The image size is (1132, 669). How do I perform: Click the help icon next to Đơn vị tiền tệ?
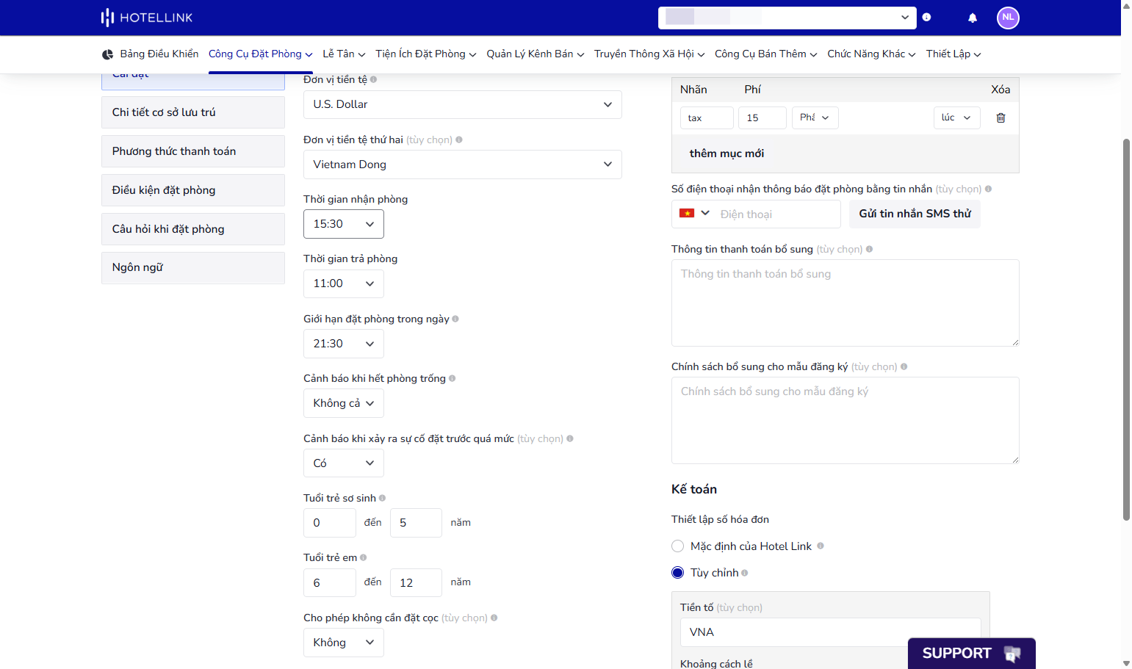(x=373, y=79)
